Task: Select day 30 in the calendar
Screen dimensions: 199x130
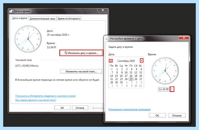Action: (x=121, y=82)
